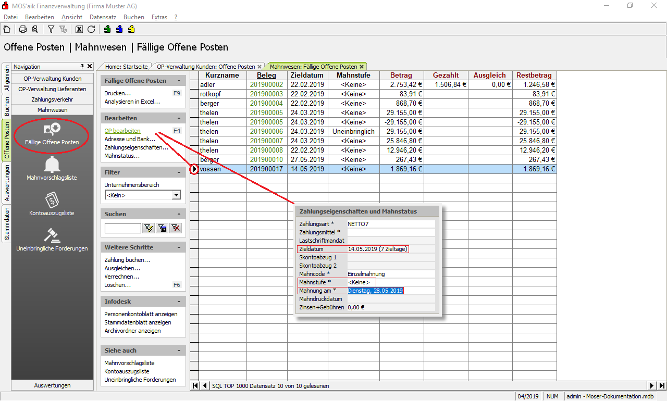The width and height of the screenshot is (667, 401).
Task: Pin the Navigation panel
Action: pyautogui.click(x=82, y=67)
